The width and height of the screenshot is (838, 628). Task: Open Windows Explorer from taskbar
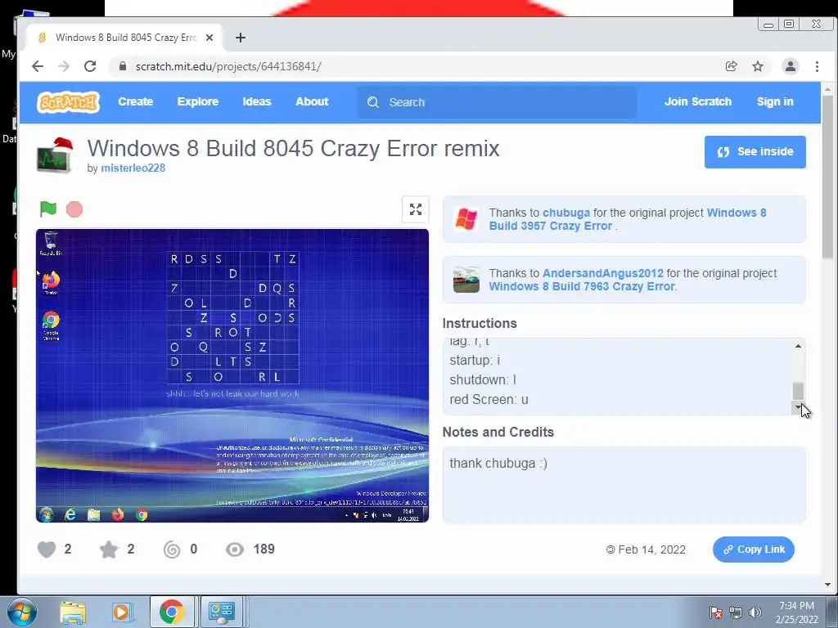click(x=73, y=612)
